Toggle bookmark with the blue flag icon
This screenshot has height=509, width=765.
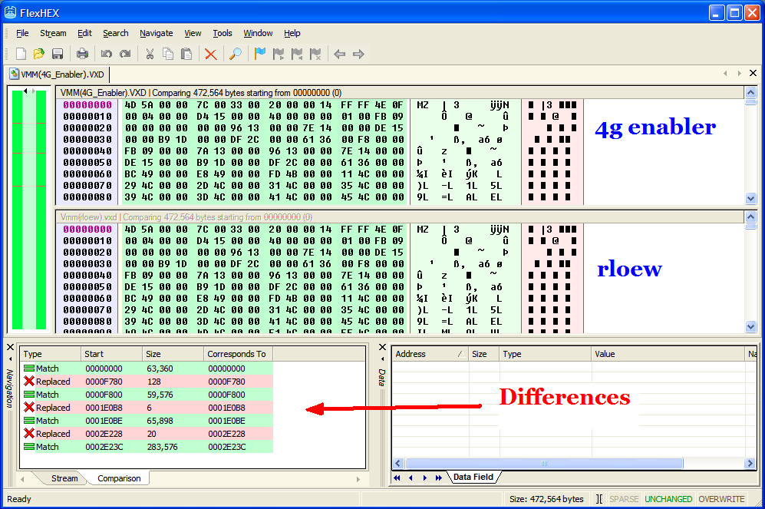260,54
